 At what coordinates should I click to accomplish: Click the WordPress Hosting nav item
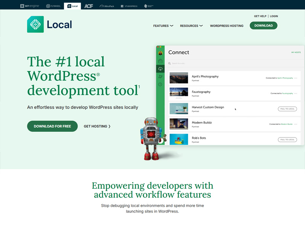(226, 26)
